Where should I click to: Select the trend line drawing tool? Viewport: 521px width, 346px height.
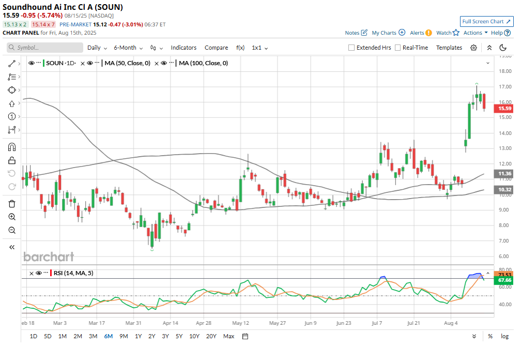[12, 64]
